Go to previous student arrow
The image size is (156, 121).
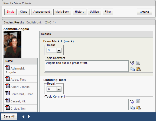tap(23, 117)
